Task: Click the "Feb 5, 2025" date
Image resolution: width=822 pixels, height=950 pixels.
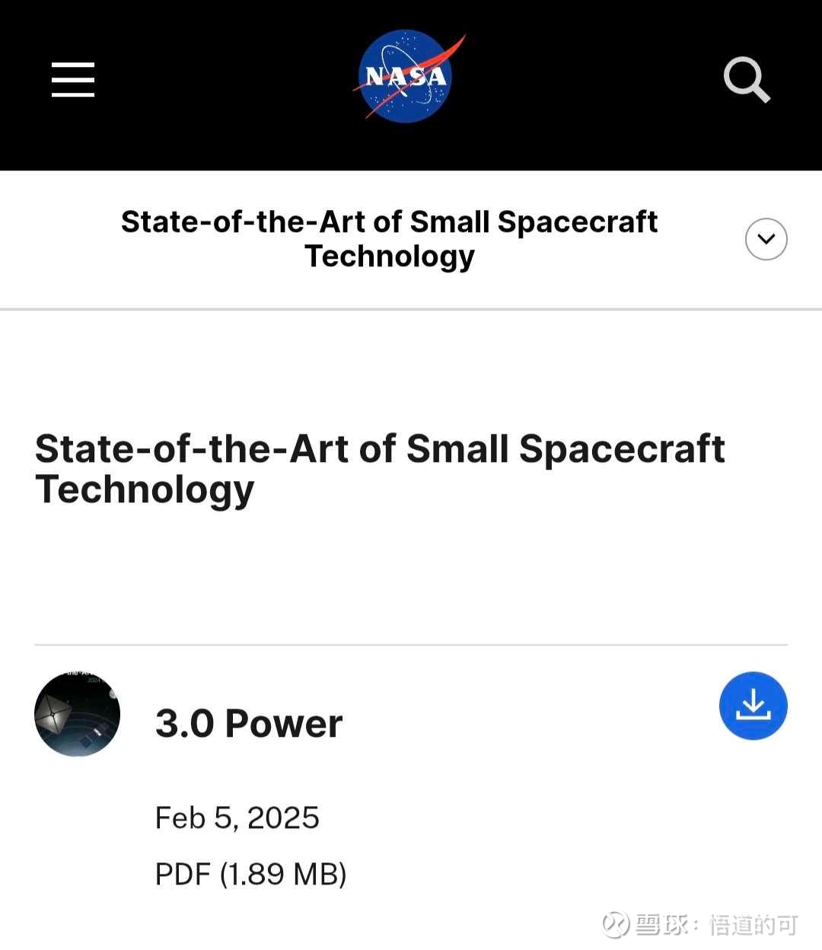Action: click(237, 818)
